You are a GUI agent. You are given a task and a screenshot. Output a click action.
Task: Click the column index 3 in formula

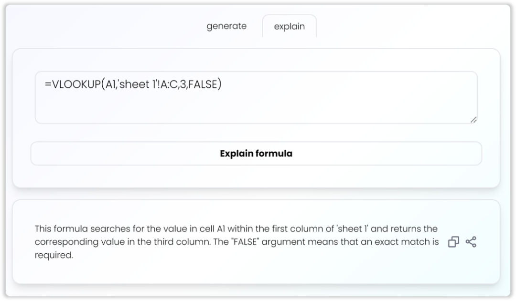pyautogui.click(x=183, y=84)
